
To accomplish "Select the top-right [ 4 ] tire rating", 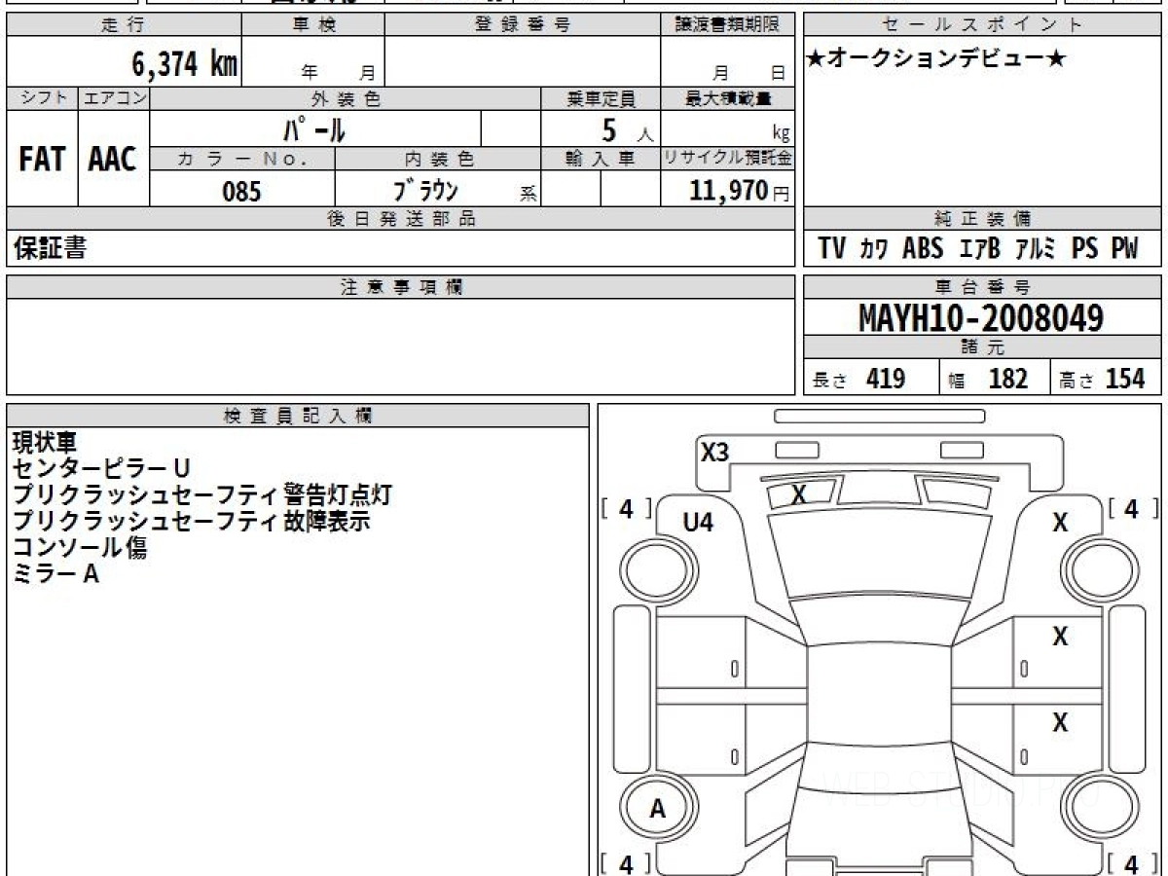I will tap(1130, 508).
